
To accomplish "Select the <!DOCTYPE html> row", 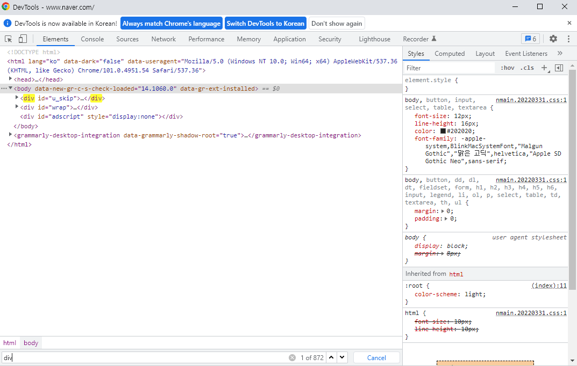I will coord(33,52).
